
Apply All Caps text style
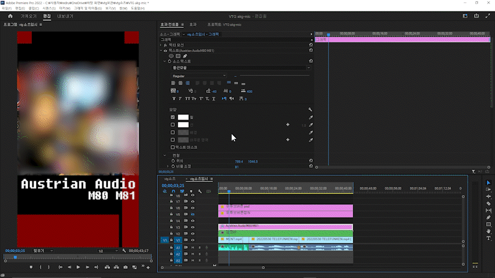click(x=187, y=99)
